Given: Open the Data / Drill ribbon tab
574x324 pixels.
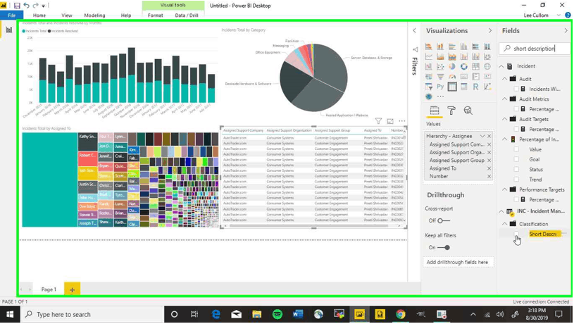Looking at the screenshot, I should 187,15.
